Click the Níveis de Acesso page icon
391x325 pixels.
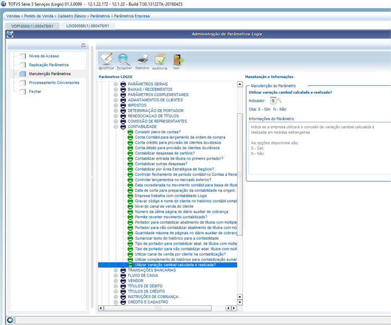pos(23,56)
